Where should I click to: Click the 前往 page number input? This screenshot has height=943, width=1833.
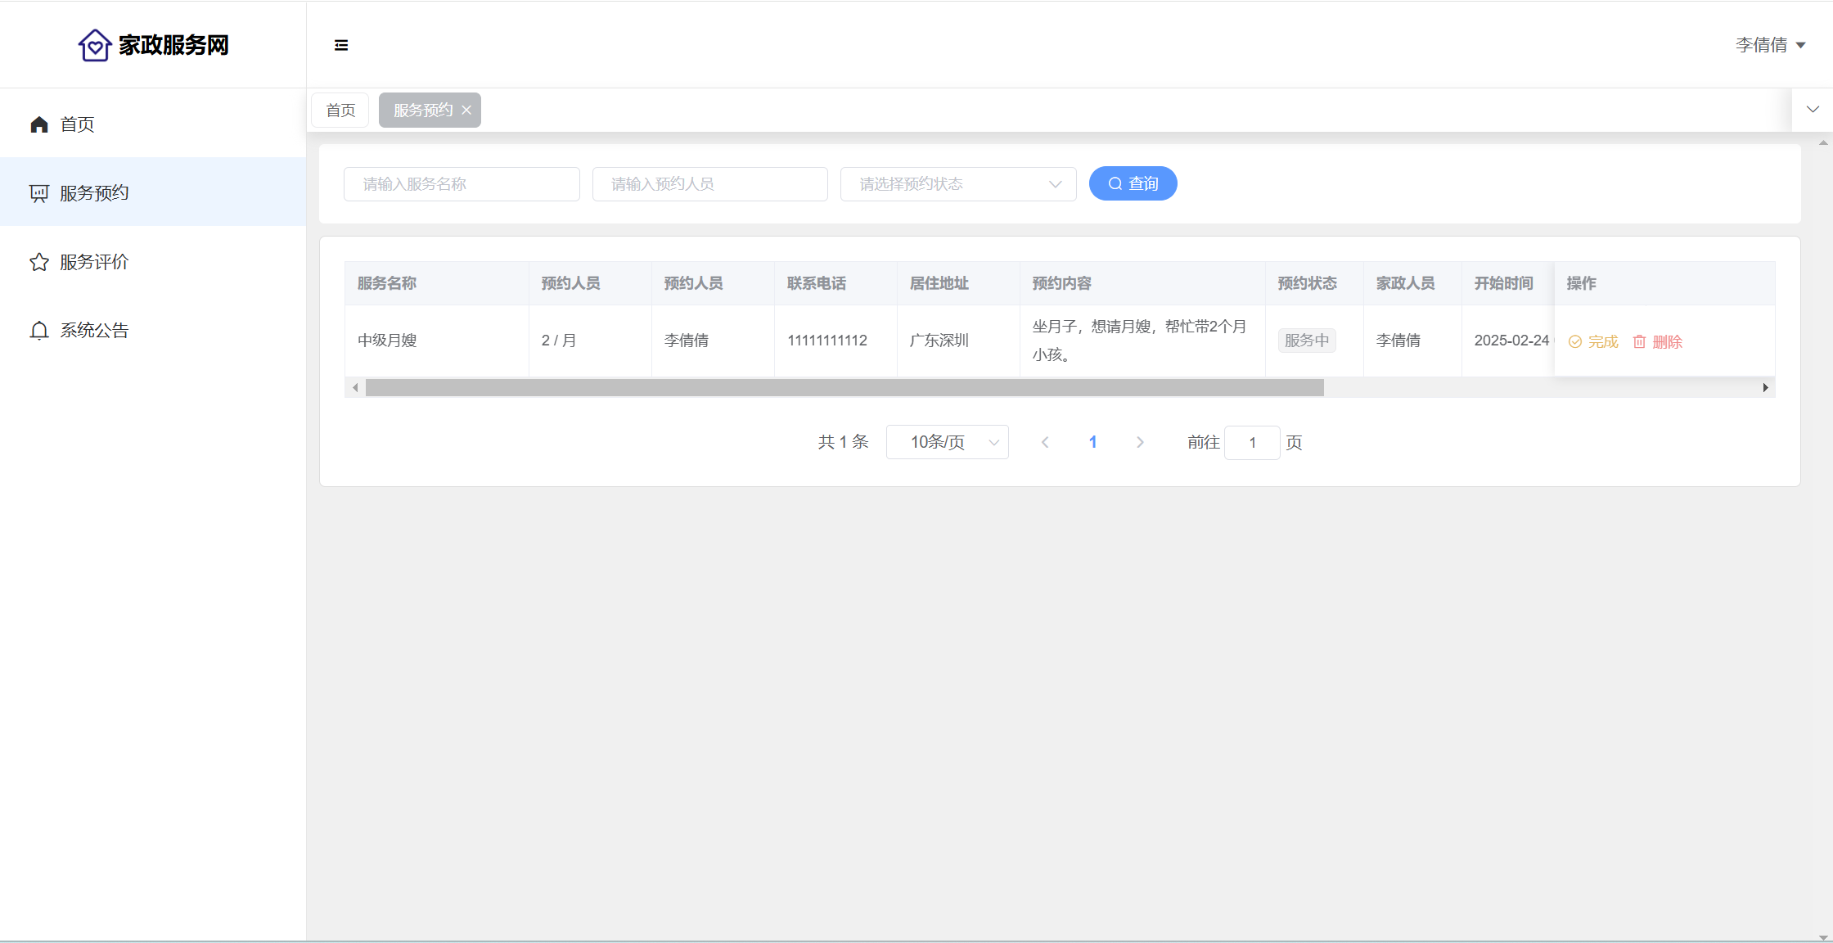1251,443
